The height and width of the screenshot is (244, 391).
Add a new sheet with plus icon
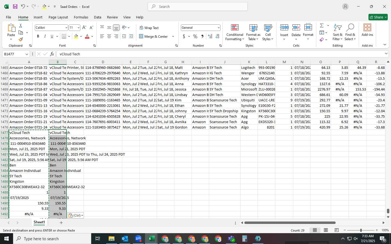tap(61, 223)
